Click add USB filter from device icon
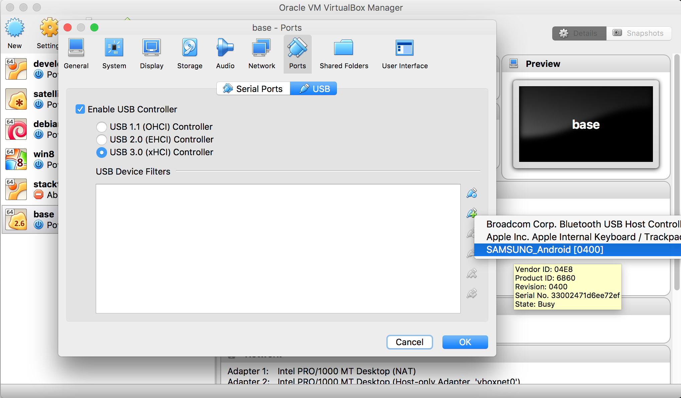This screenshot has width=681, height=398. pos(472,213)
